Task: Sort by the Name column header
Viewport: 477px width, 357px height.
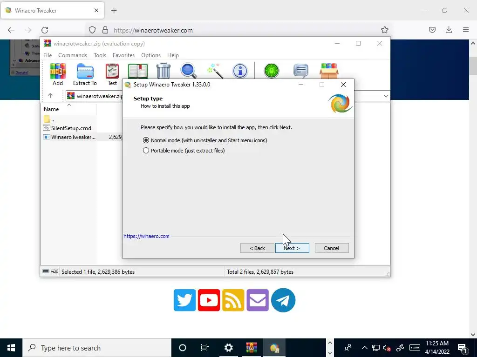Action: pos(68,109)
